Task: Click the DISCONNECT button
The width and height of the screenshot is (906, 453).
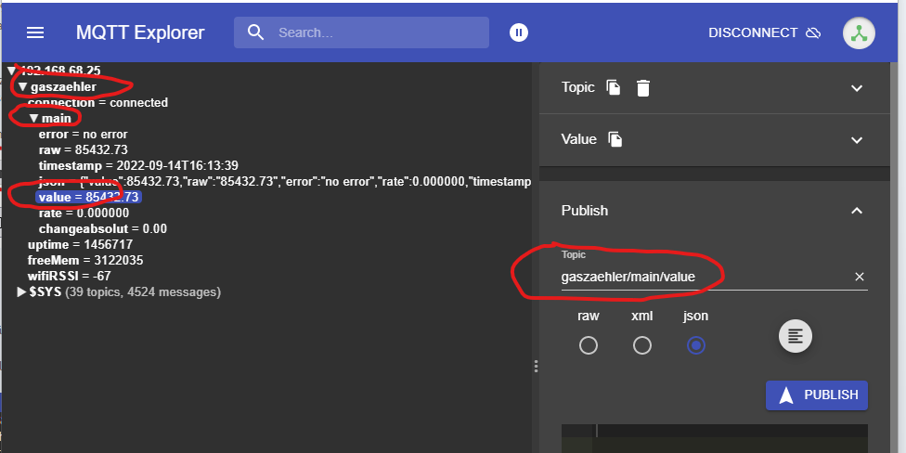Action: point(765,32)
